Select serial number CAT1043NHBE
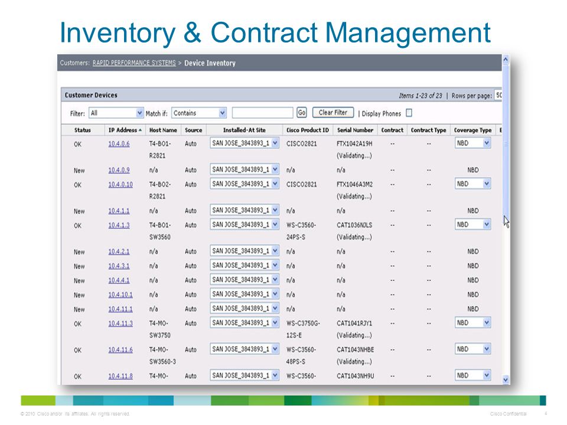Viewport: 567px width, 425px height. pyautogui.click(x=356, y=350)
